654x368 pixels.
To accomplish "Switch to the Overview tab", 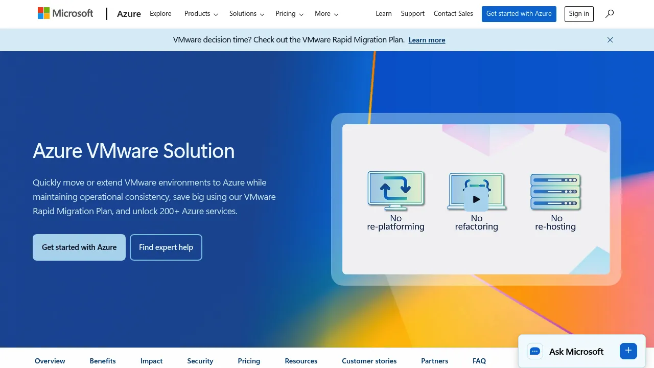I will pyautogui.click(x=50, y=361).
